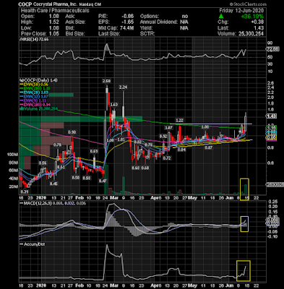
Task: Click the 0.72 April low label
Action: [x=167, y=158]
